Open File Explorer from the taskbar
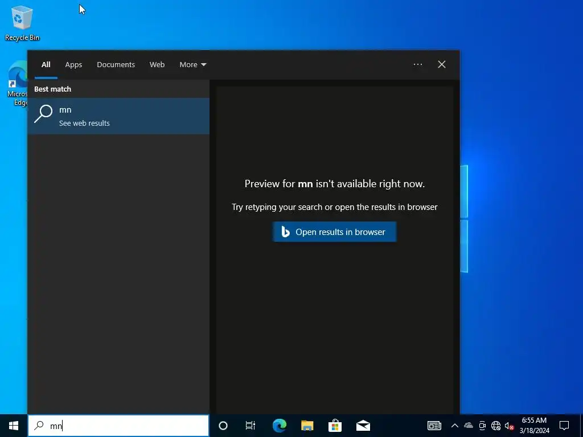 pos(307,426)
